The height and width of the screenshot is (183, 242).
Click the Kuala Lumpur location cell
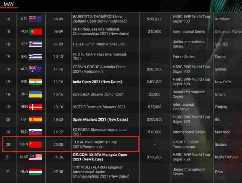click(x=226, y=157)
